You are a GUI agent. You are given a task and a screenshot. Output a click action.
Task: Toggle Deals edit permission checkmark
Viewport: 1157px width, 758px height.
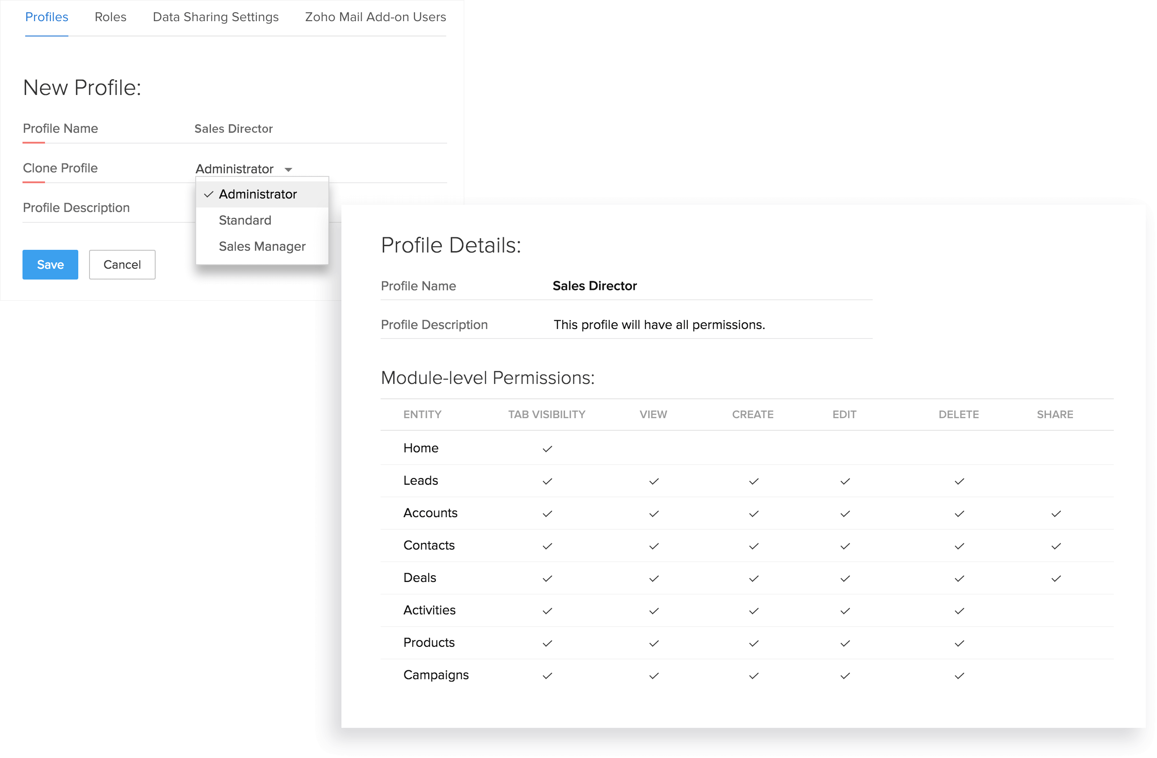(x=845, y=578)
